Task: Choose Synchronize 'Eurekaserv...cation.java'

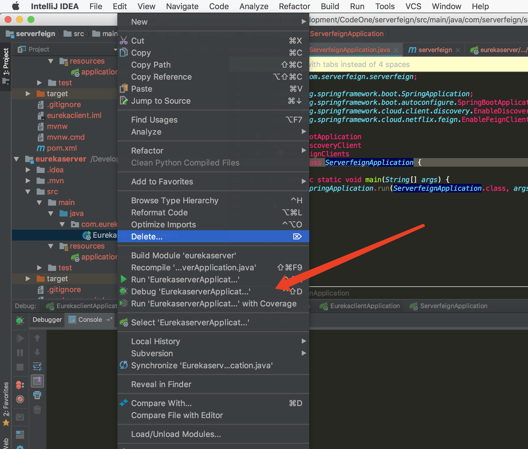Action: pos(213,365)
